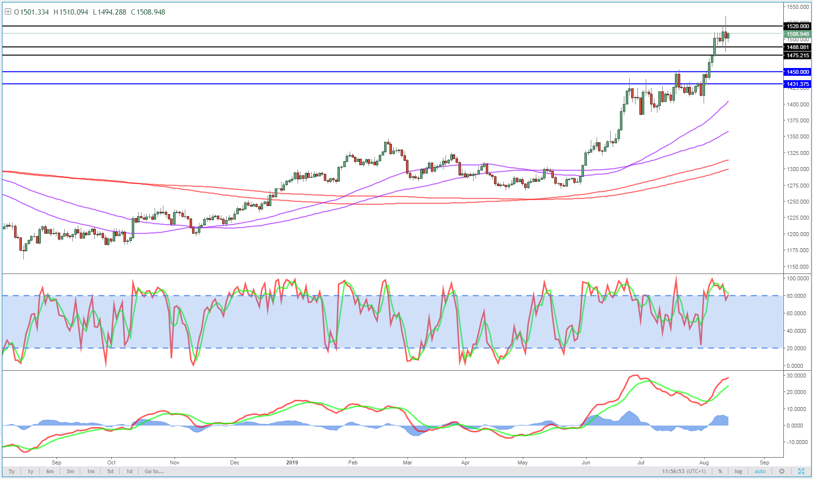Click the 1550.000 price axis label

coord(798,7)
